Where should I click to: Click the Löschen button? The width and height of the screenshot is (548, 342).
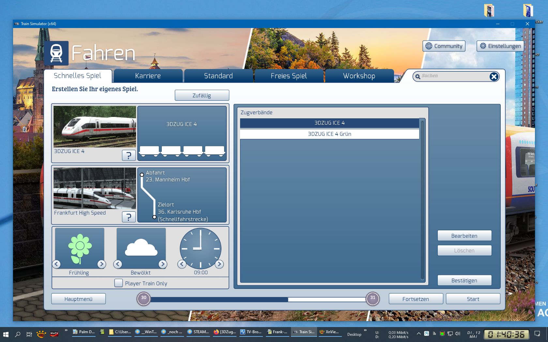[x=464, y=250]
